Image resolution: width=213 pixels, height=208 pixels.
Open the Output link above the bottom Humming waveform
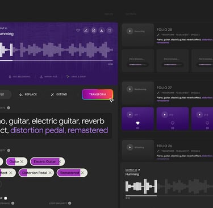point(132,170)
